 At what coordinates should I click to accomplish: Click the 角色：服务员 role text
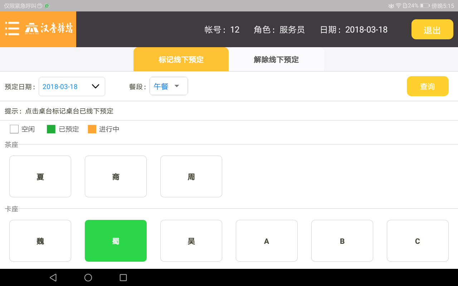tap(279, 30)
